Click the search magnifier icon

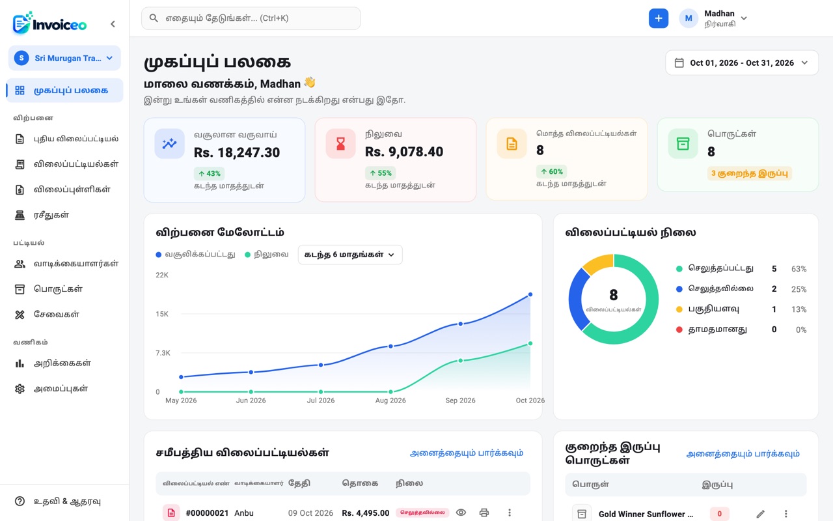pos(154,18)
